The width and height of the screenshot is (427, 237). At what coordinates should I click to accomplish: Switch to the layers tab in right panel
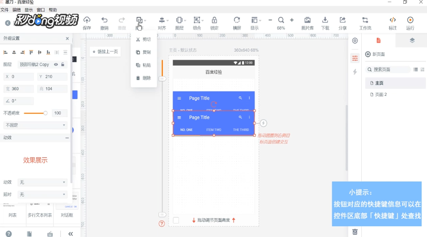412,40
